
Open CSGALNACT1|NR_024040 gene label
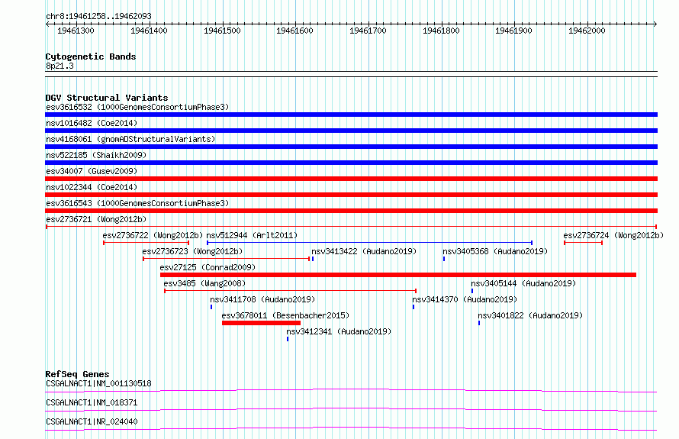92,421
